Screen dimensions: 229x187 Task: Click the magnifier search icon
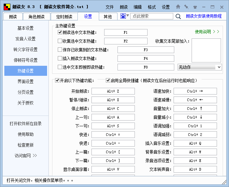coord(178,16)
